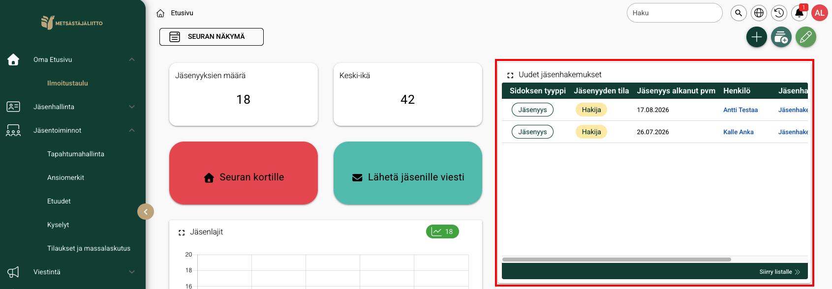
Task: Click the breadcrumb home icon
Action: [160, 13]
